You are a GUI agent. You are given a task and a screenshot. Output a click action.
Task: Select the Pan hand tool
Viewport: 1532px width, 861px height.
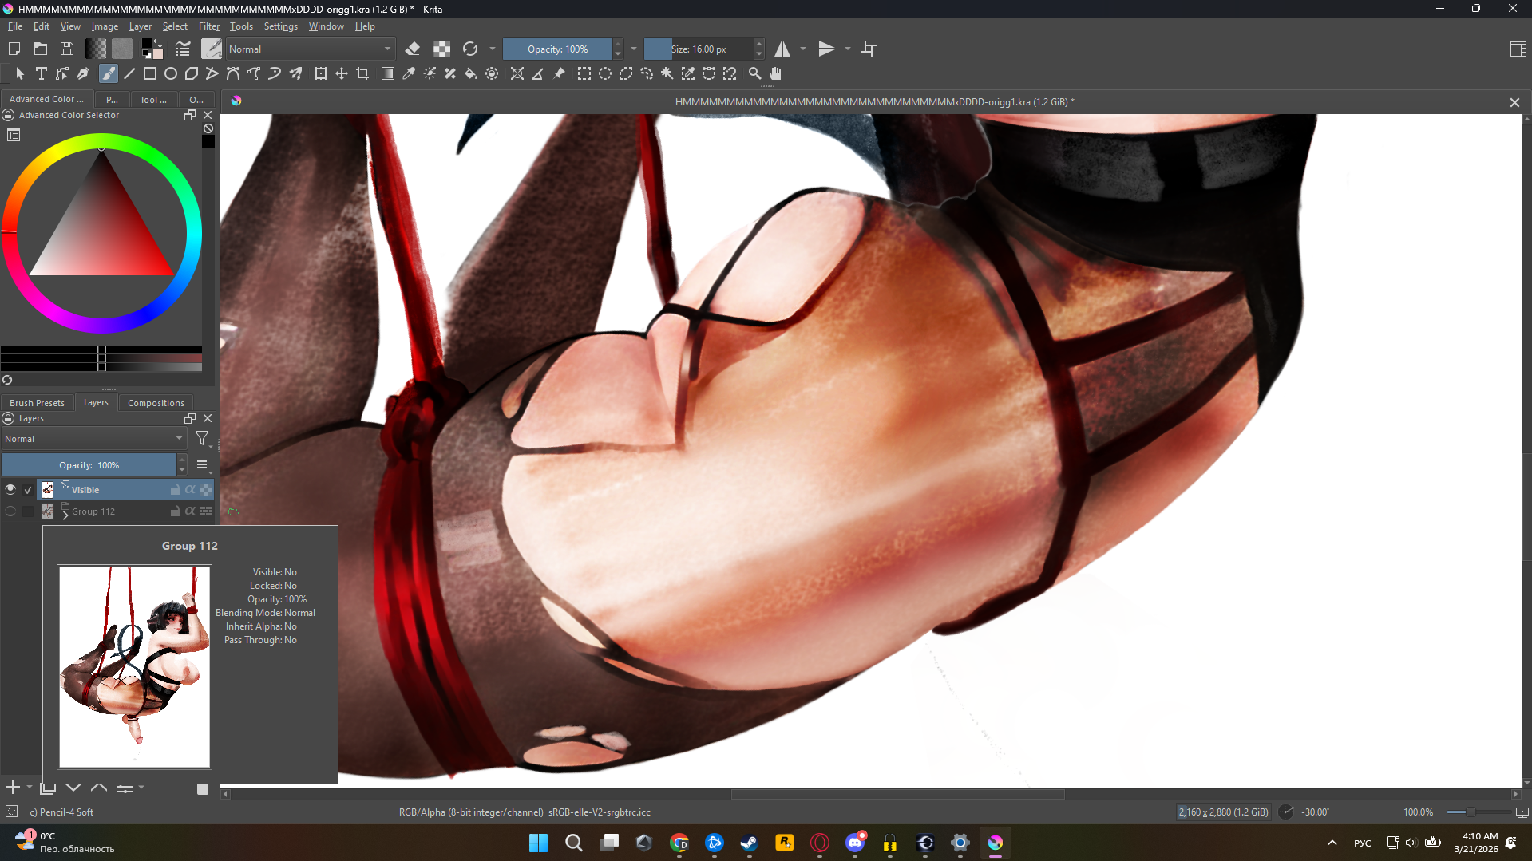(775, 73)
